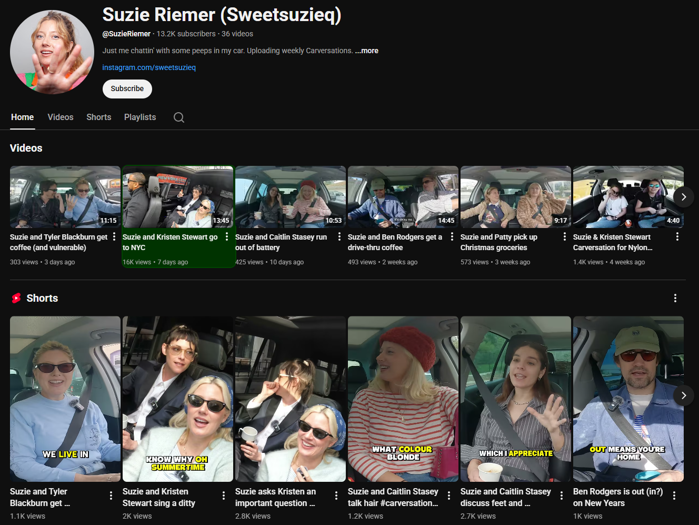Open 'Suzie & Kristen Stewart Carversation for Nylon' title
This screenshot has height=525, width=699.
point(612,242)
